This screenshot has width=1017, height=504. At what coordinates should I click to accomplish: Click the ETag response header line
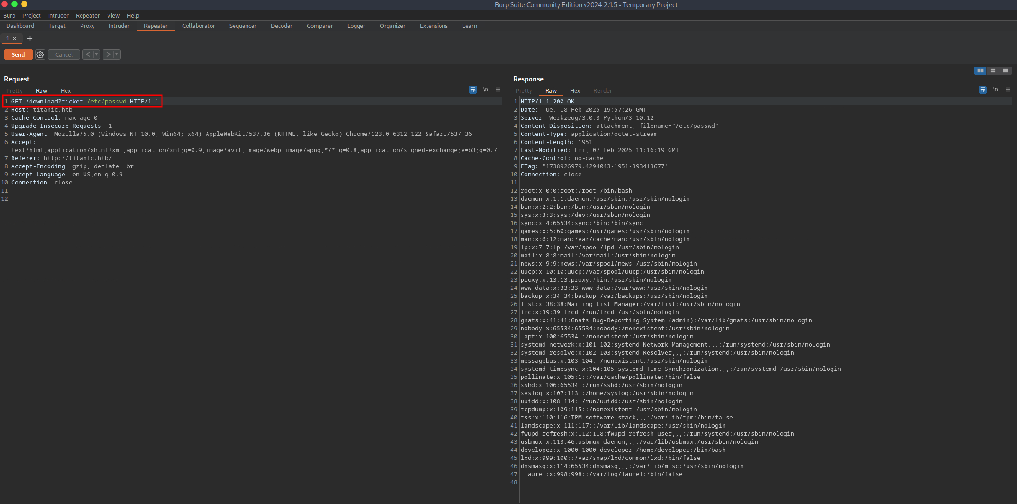[x=594, y=166]
